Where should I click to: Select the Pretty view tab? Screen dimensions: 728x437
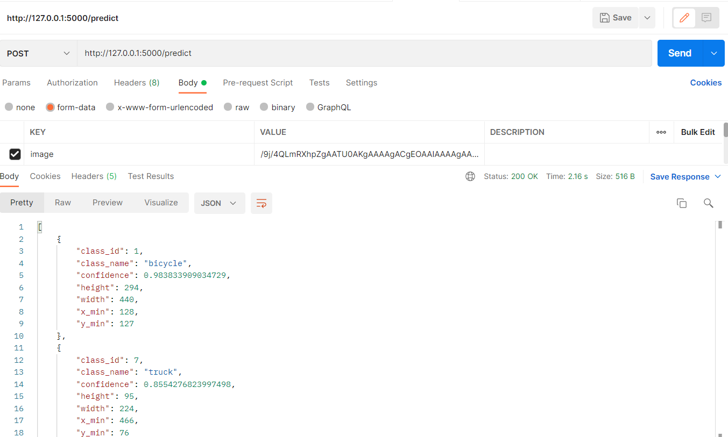[x=22, y=203]
